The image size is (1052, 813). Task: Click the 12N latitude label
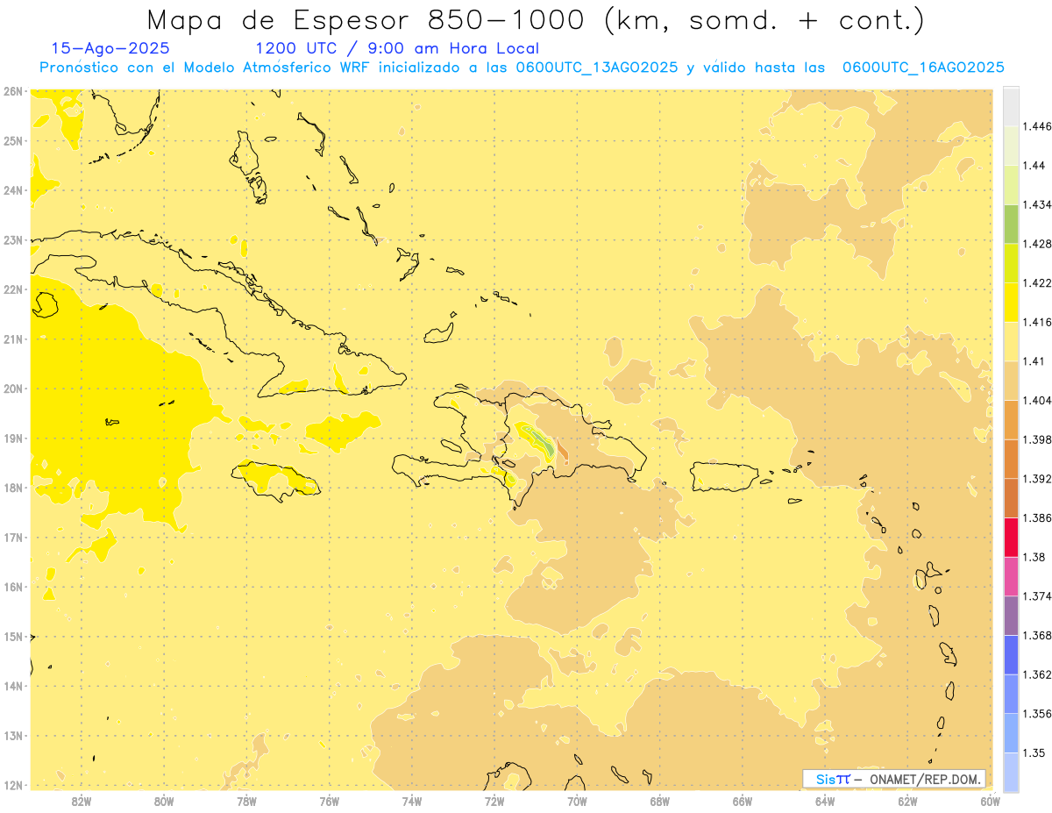(12, 785)
